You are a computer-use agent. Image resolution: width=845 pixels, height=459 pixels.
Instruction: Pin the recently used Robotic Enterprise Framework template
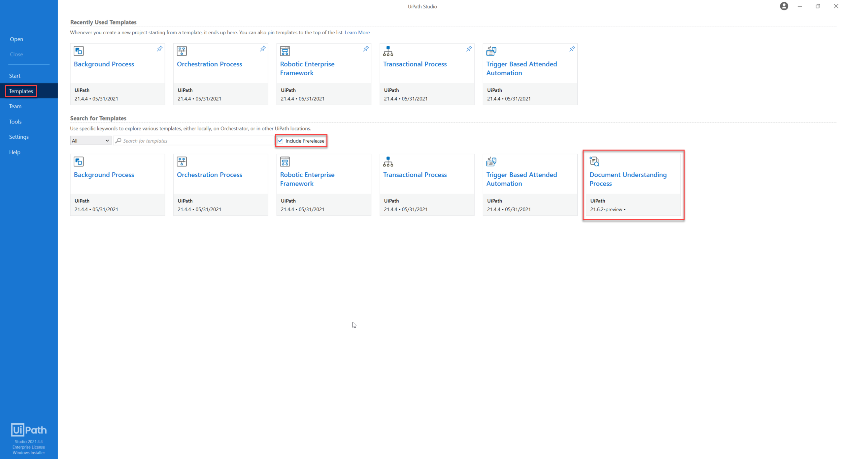(366, 49)
